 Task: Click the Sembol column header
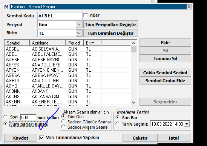coord(17,43)
